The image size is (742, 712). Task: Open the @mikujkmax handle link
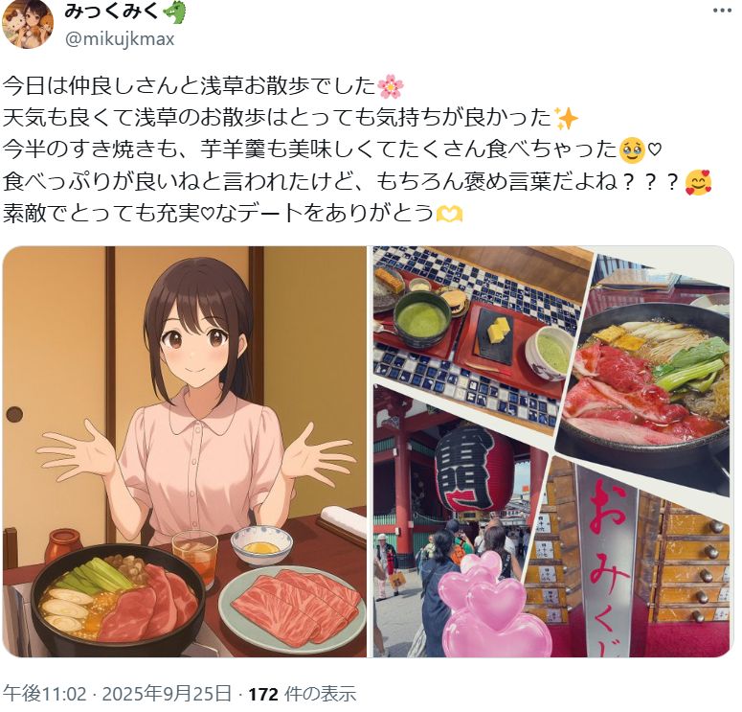[x=120, y=38]
